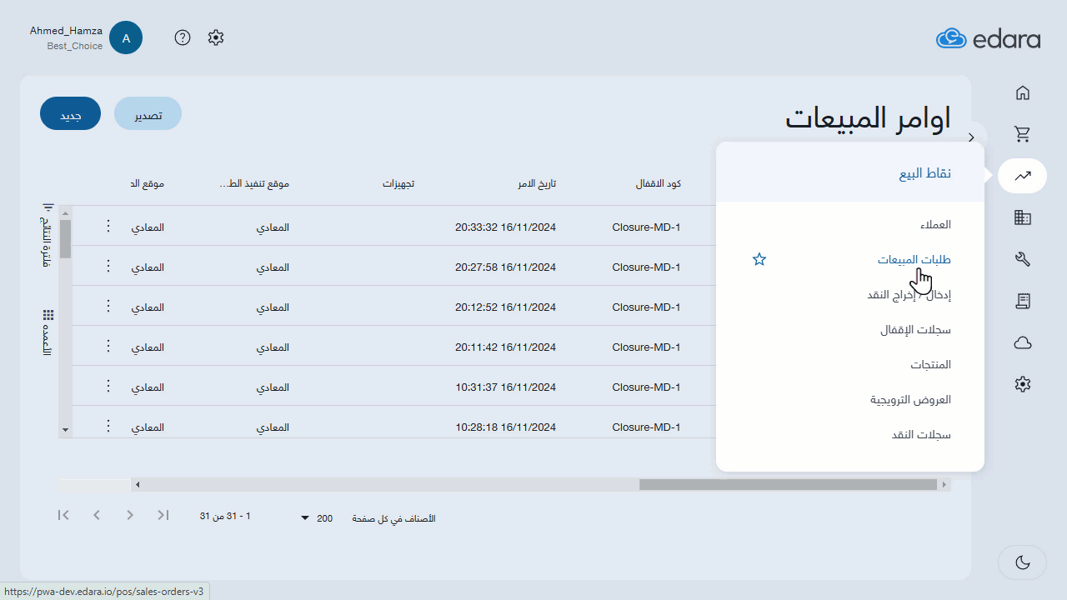Open row actions for the 20:27:58 order
Image resolution: width=1067 pixels, height=600 pixels.
[x=108, y=266]
